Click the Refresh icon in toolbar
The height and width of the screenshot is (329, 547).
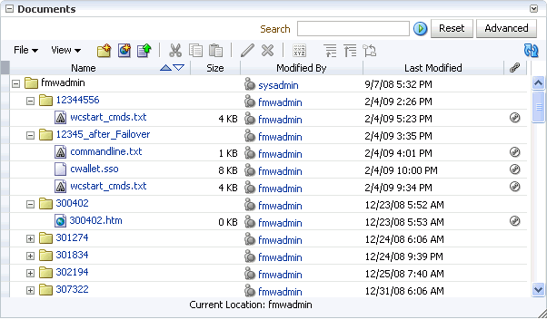pyautogui.click(x=532, y=51)
